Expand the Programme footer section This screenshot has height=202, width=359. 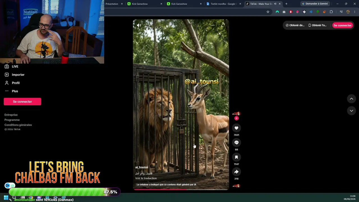(12, 120)
